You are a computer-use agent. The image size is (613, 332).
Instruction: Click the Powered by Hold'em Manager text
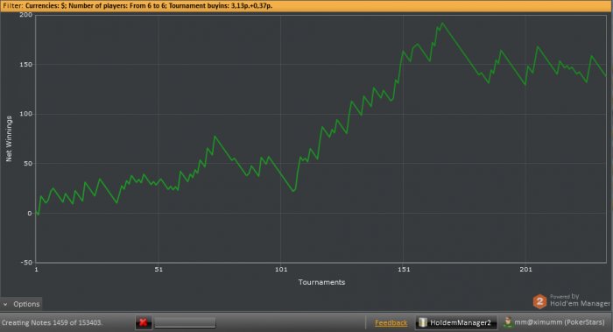[x=580, y=300]
